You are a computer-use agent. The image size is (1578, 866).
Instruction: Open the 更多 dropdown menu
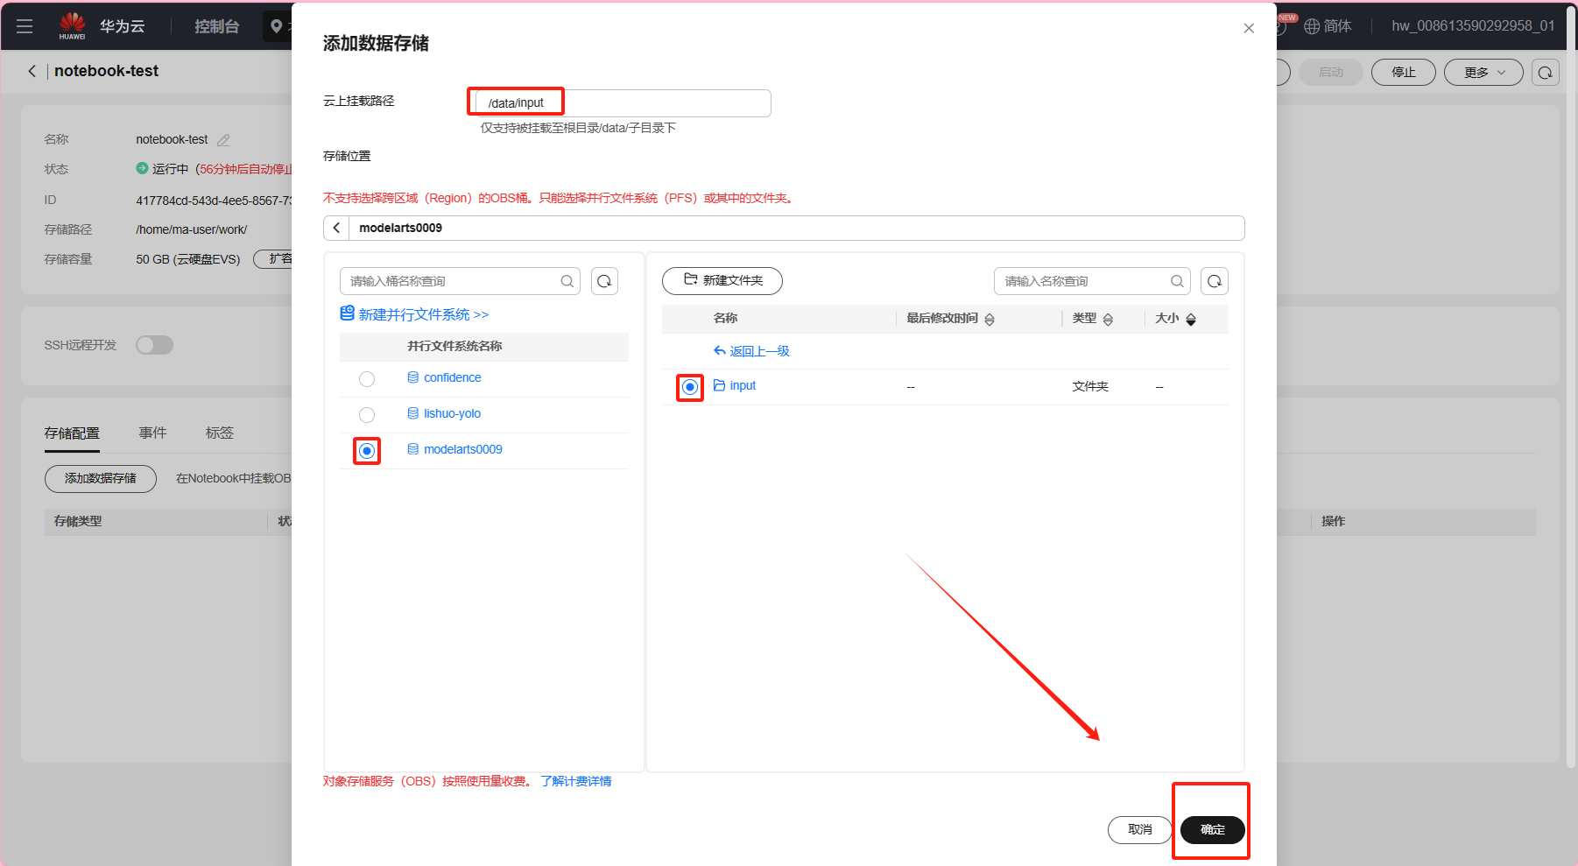pyautogui.click(x=1483, y=72)
